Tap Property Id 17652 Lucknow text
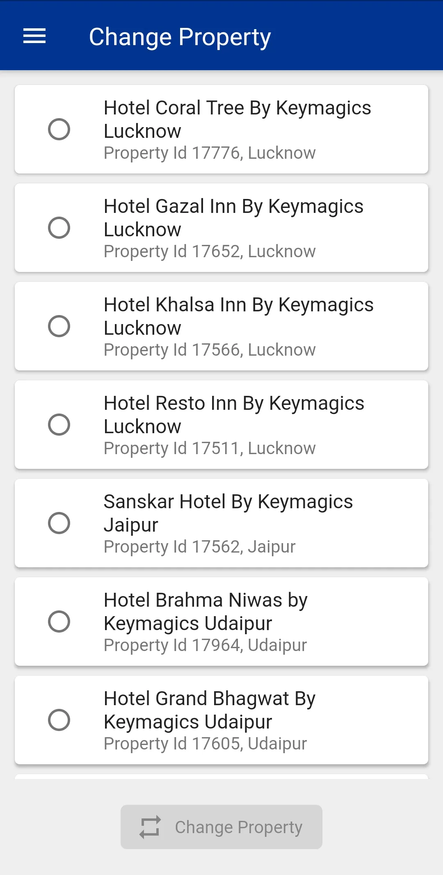443x875 pixels. click(210, 251)
